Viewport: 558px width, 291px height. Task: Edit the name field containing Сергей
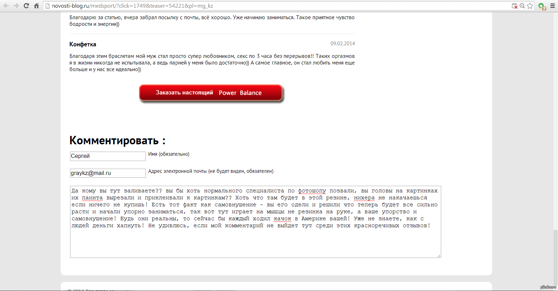click(x=108, y=156)
